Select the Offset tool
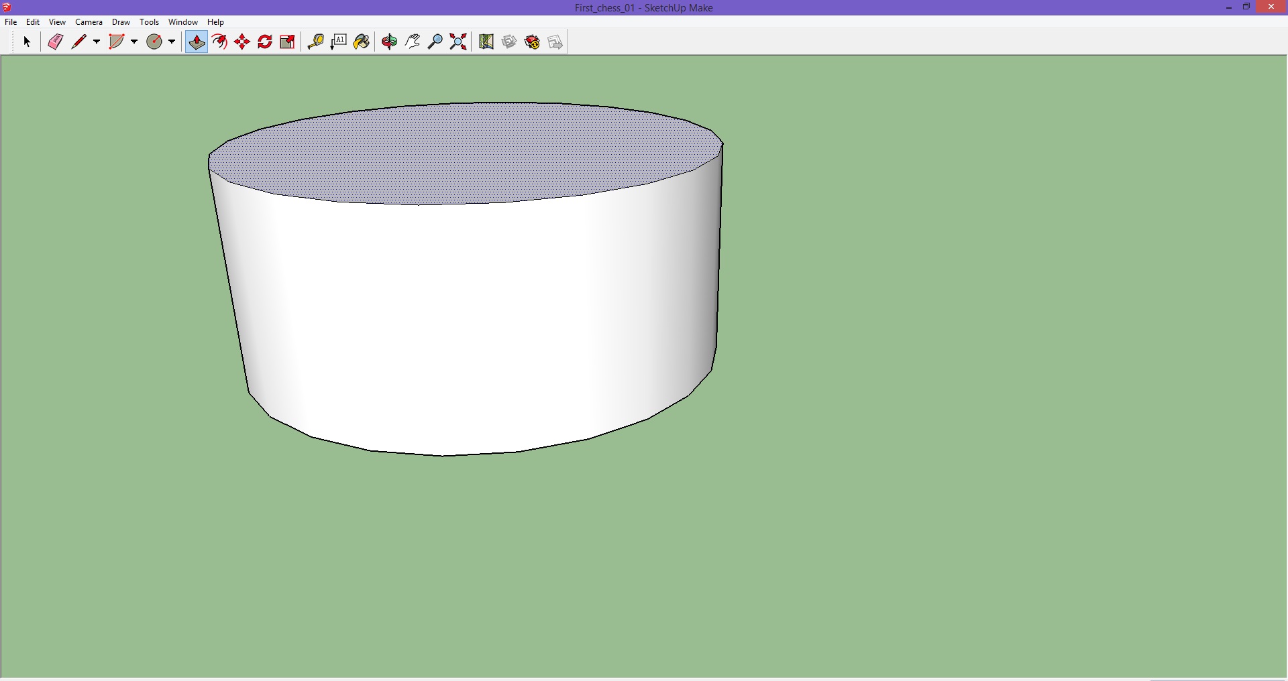The height and width of the screenshot is (681, 1288). click(219, 42)
